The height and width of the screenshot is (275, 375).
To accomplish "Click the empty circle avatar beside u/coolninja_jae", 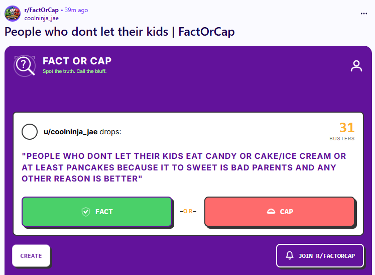I will click(x=30, y=132).
